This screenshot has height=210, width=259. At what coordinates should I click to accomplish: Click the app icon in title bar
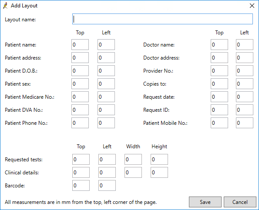tap(6, 6)
